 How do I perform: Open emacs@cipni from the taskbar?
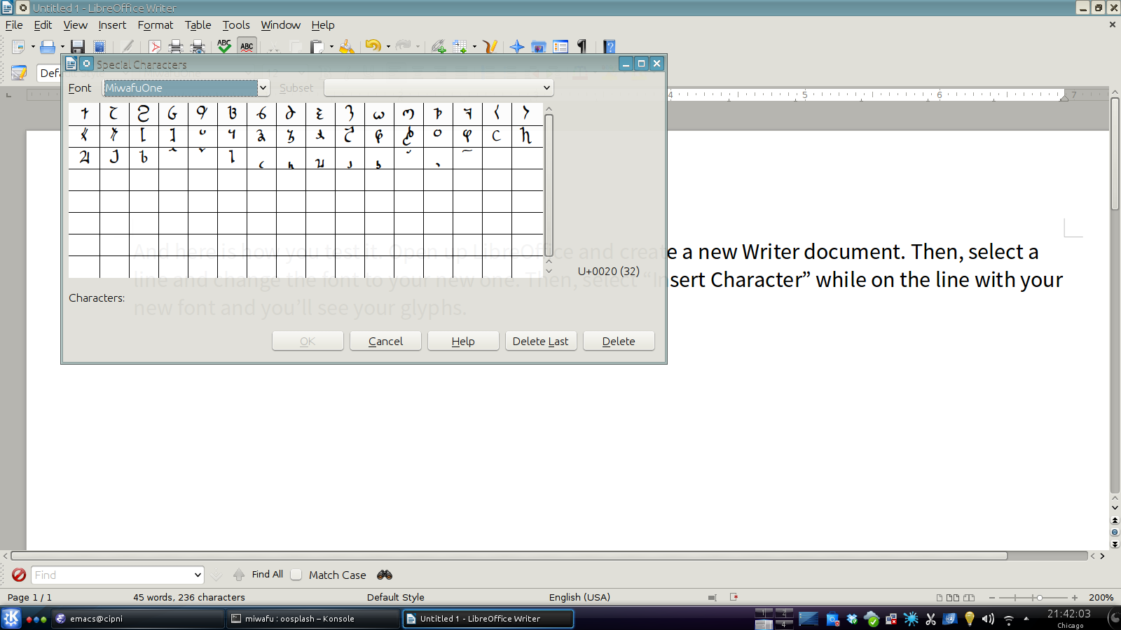[x=139, y=619]
